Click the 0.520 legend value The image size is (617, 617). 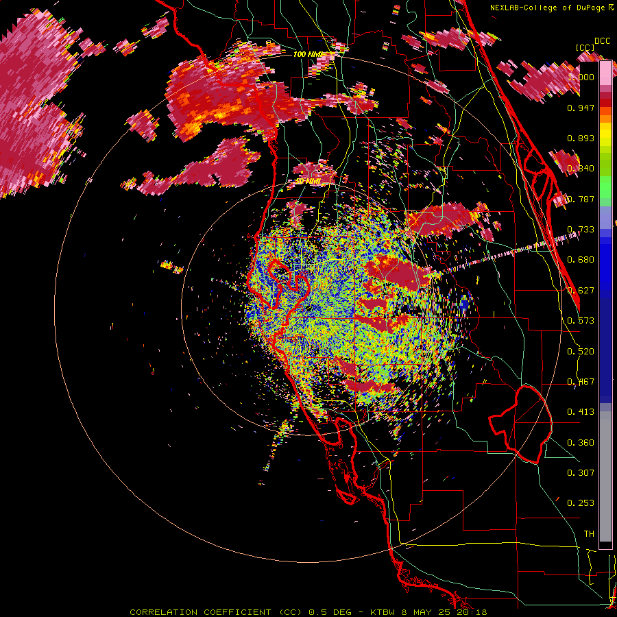click(581, 352)
